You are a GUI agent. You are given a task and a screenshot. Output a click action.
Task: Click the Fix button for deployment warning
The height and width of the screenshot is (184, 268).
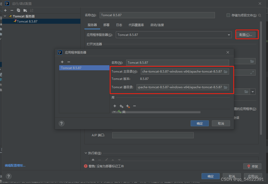252,166
